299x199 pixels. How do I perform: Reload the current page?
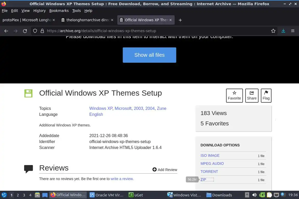point(25,31)
